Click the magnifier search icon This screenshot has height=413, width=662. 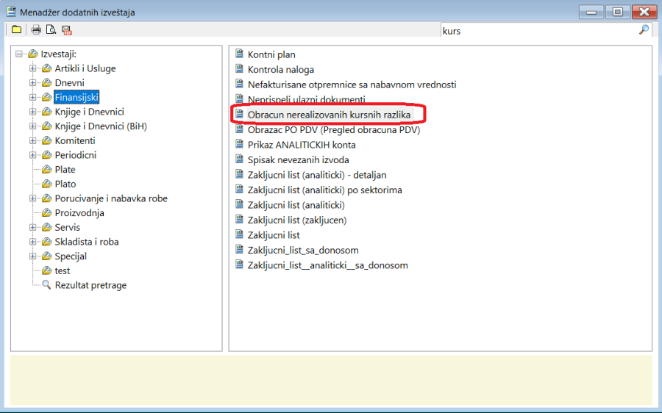pyautogui.click(x=644, y=29)
